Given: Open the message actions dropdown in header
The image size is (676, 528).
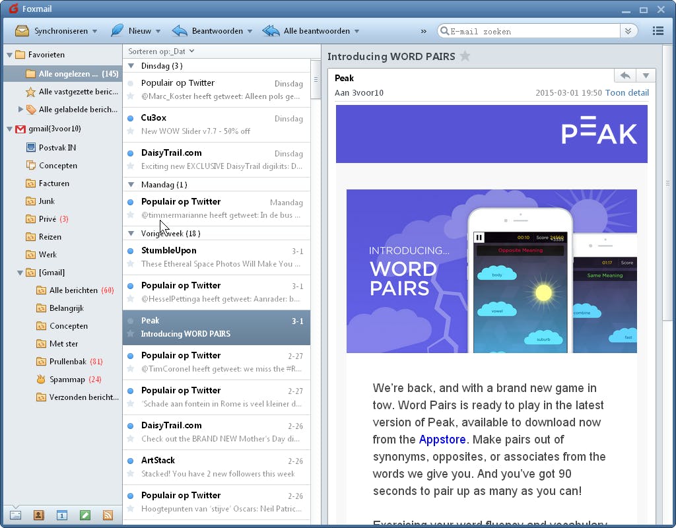Looking at the screenshot, I should coord(646,75).
